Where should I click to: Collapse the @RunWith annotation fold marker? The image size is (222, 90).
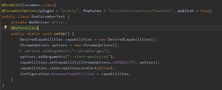coord(1,5)
